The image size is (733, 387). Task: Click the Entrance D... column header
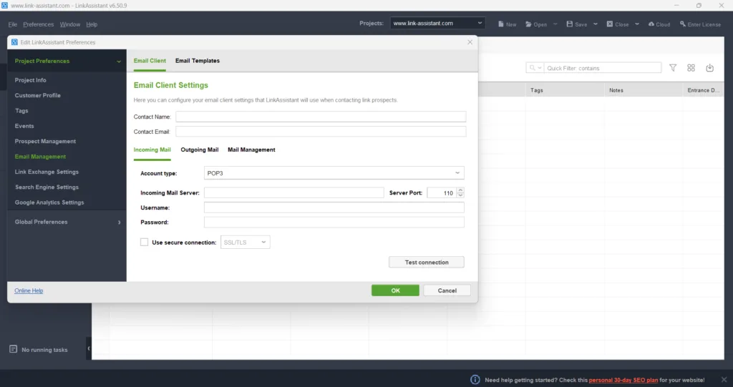click(x=704, y=89)
